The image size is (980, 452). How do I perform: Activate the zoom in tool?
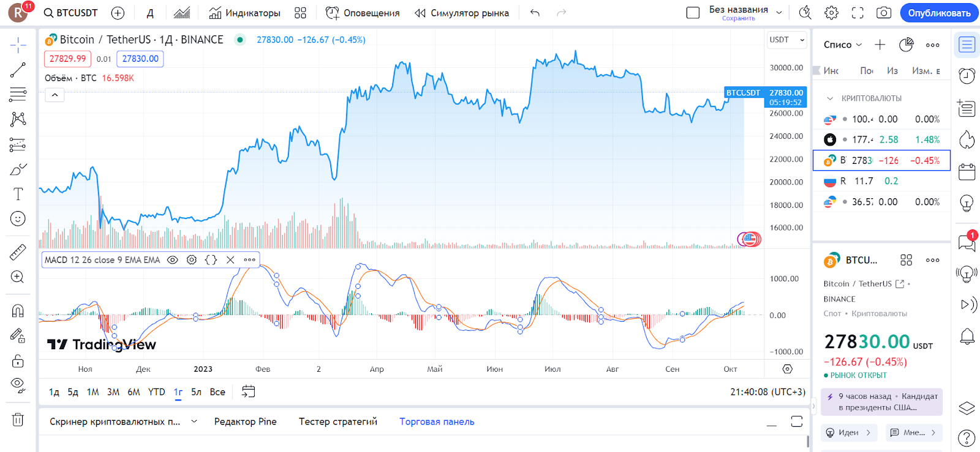[18, 277]
